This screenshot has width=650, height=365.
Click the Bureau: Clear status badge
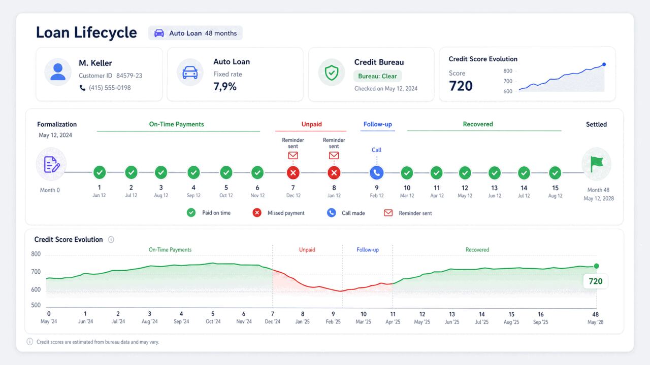click(377, 76)
